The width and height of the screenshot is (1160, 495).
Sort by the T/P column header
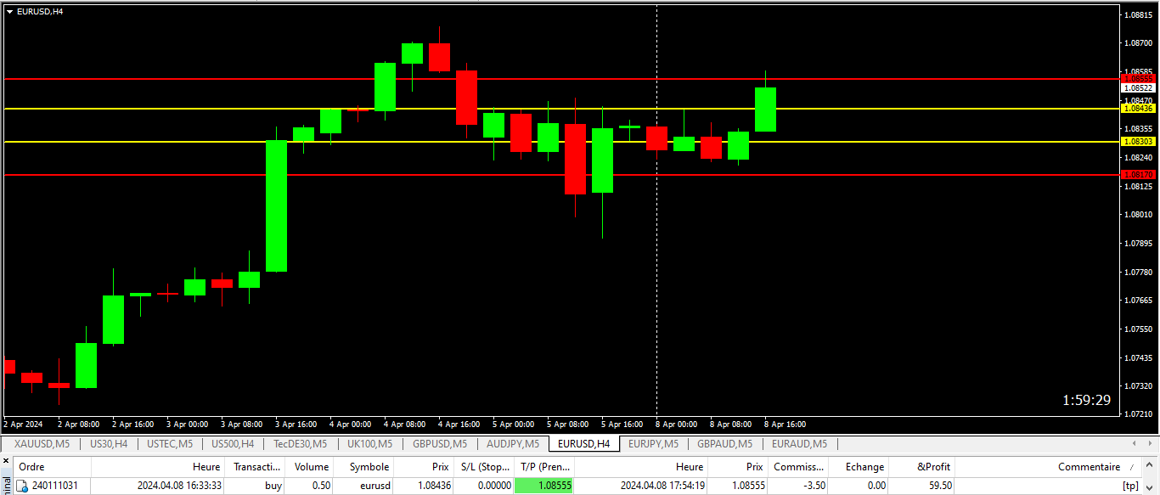pos(544,467)
